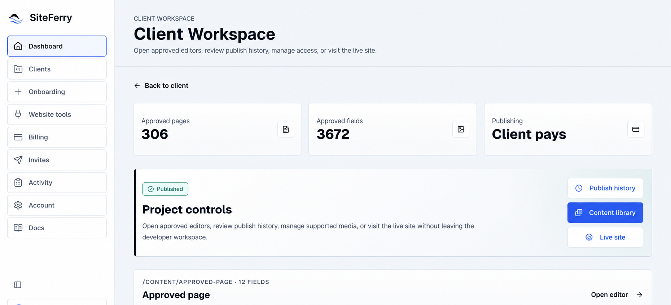Screen dimensions: 671x305
Task: Click the open book icon beside Docs
Action: coord(18,228)
